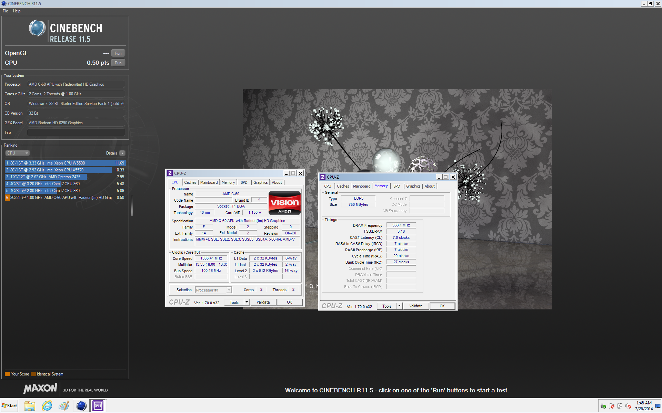Open the File menu
The image size is (662, 413).
[x=6, y=11]
